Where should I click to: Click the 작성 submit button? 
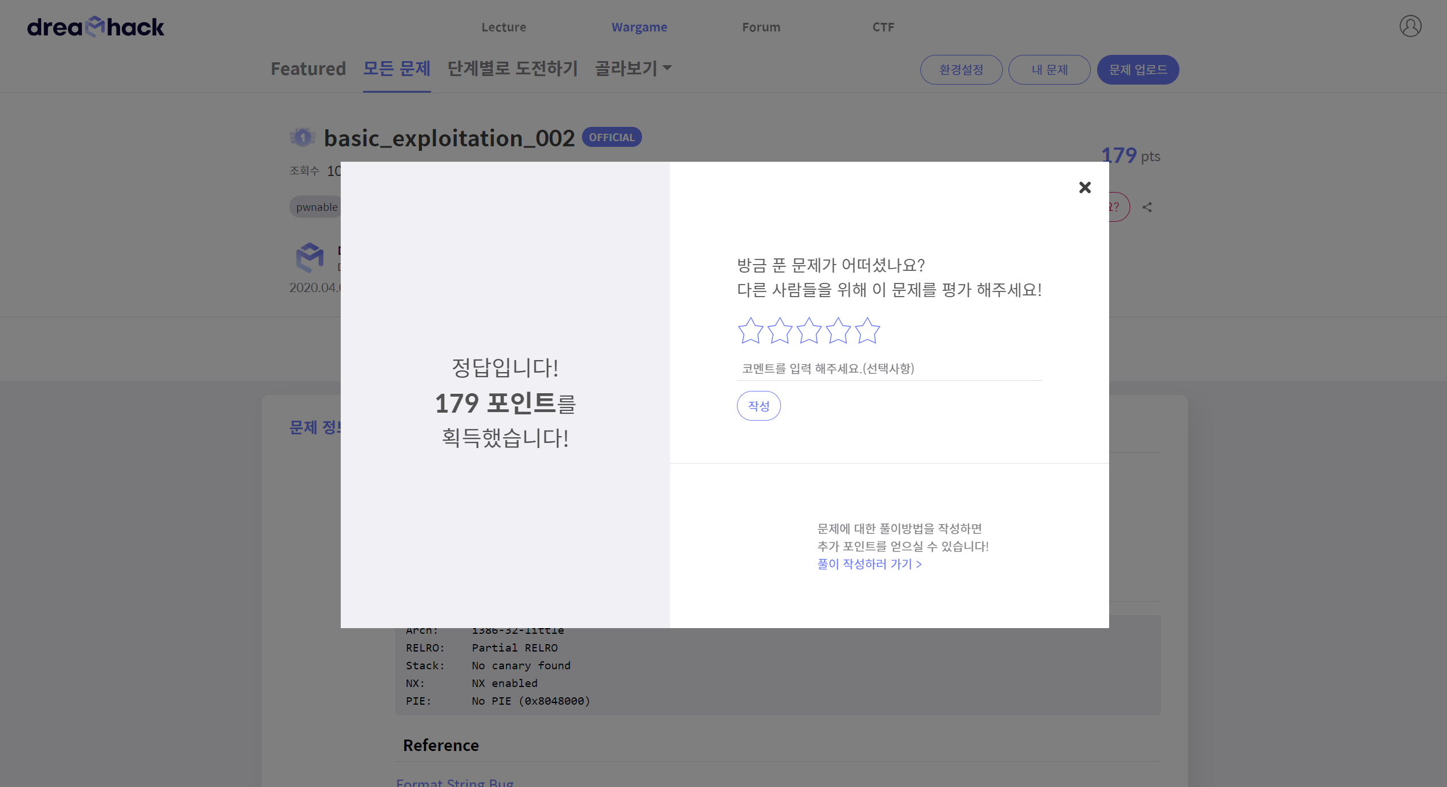click(x=758, y=406)
